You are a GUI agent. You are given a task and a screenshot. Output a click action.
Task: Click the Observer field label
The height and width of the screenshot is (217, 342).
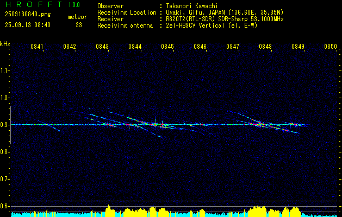(110, 6)
